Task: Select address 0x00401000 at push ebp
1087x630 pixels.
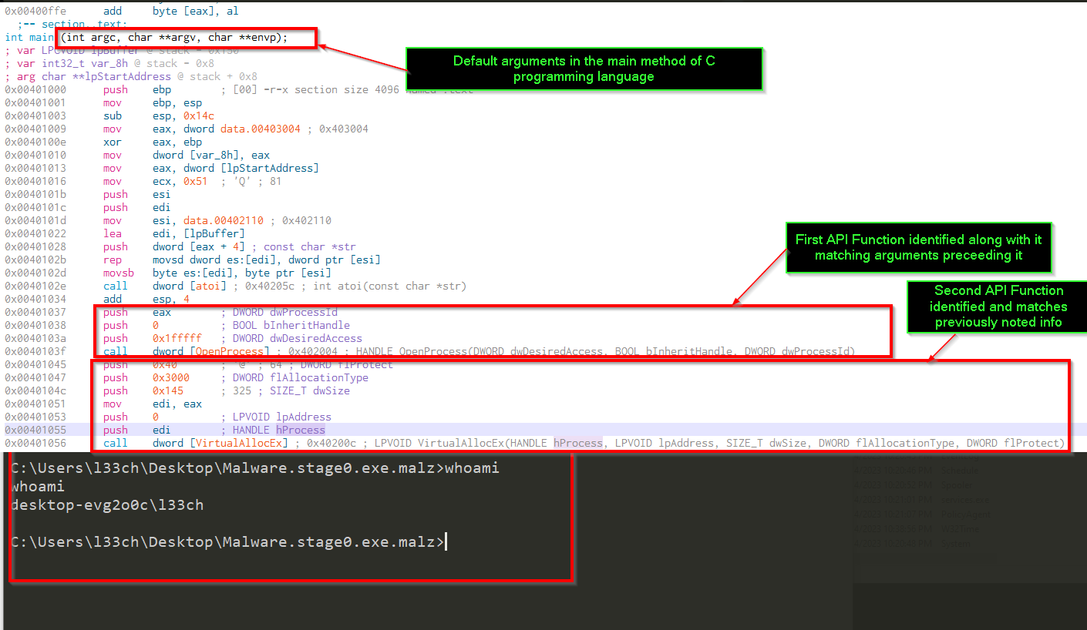Action: tap(35, 89)
